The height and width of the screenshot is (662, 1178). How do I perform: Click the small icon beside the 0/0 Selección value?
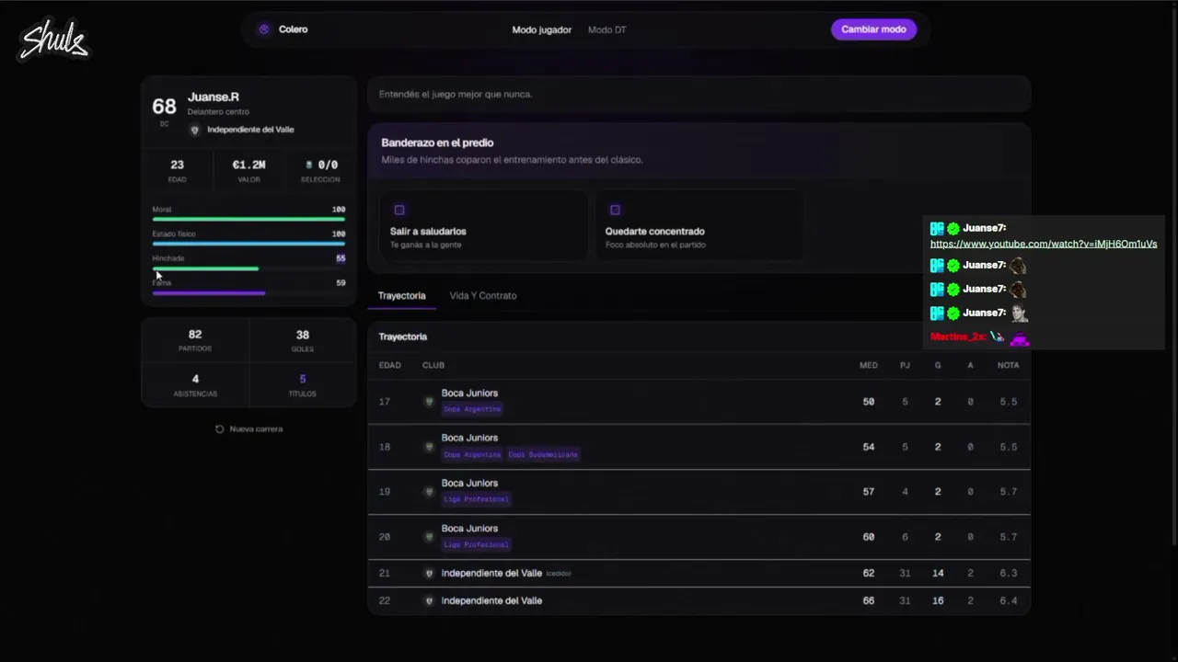point(309,165)
